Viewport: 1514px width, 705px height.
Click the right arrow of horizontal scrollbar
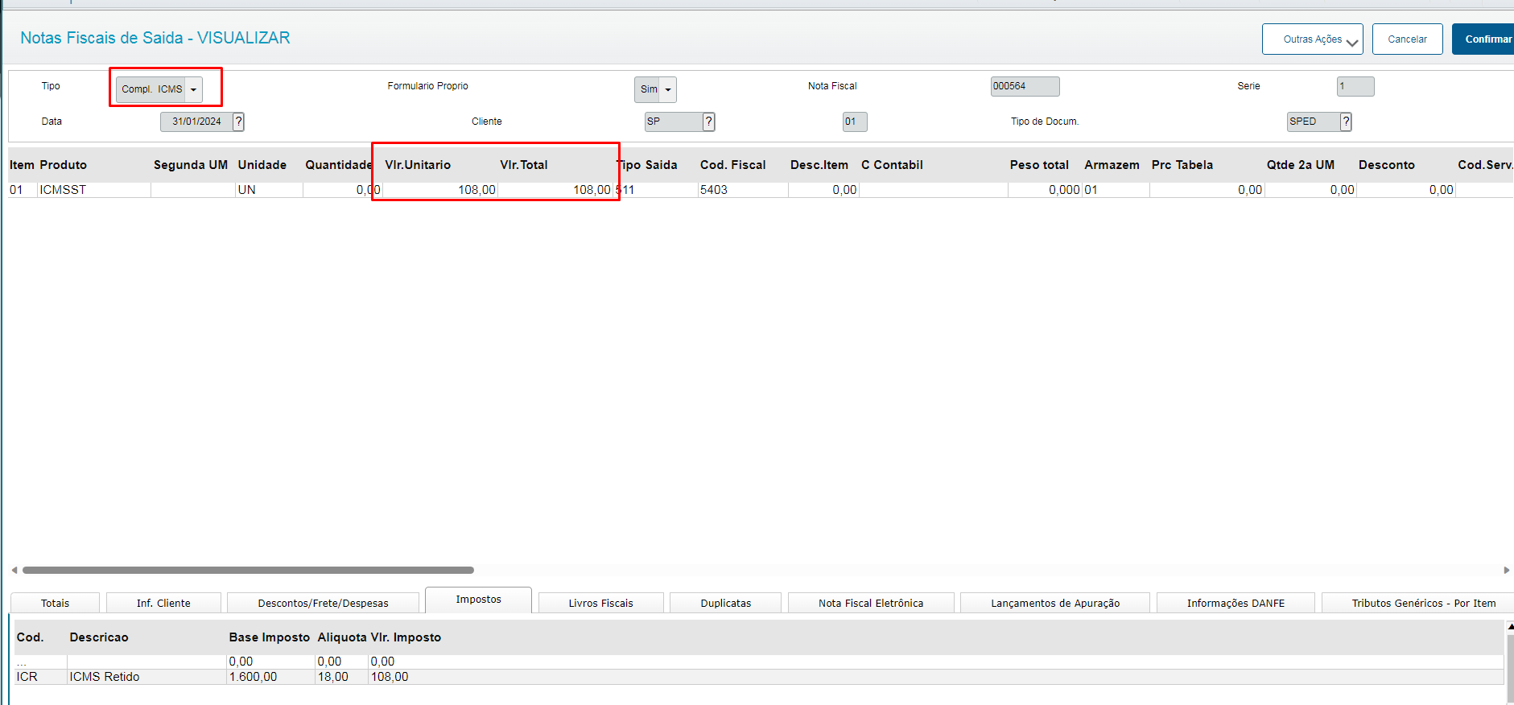[x=1506, y=570]
